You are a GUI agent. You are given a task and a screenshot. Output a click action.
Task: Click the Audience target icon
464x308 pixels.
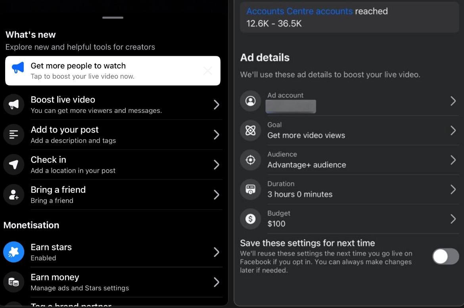[250, 160]
